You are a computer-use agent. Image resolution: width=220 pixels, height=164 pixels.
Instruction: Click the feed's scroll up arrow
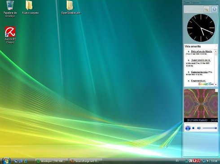click(216, 51)
